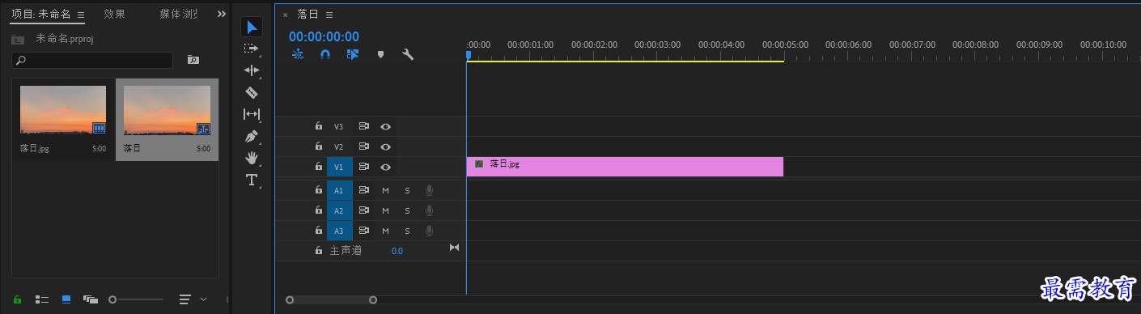Select the 落日 timeline tab

tap(308, 14)
